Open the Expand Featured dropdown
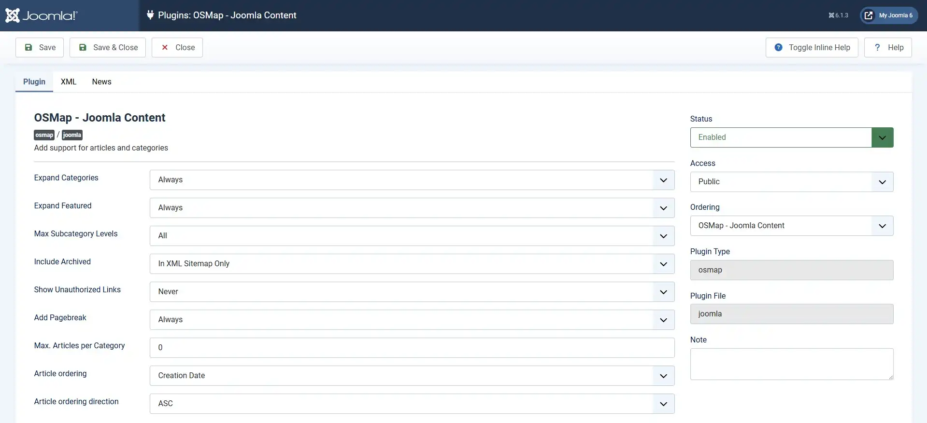Screen dimensions: 927x423 (x=412, y=208)
